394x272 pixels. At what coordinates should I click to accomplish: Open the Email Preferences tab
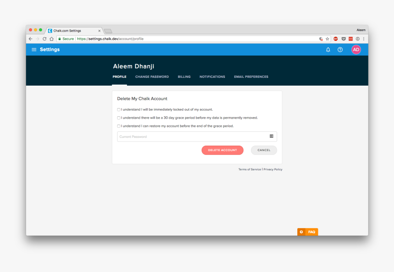pos(251,77)
